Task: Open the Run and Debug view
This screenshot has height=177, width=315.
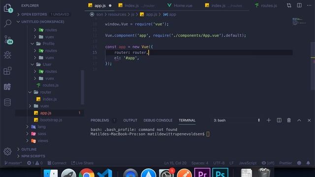Action: (x=7, y=55)
